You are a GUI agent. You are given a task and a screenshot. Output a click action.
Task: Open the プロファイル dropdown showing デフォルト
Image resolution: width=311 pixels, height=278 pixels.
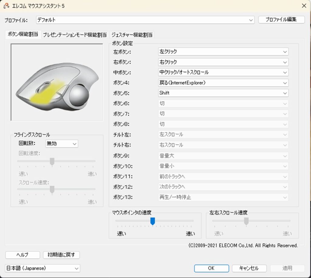(x=145, y=20)
